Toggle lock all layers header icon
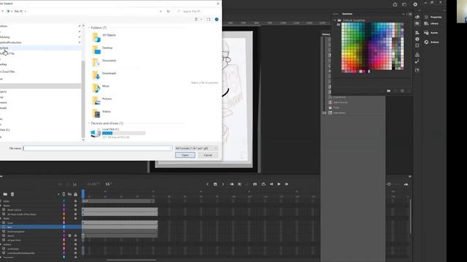The width and height of the screenshot is (467, 262). [x=75, y=194]
